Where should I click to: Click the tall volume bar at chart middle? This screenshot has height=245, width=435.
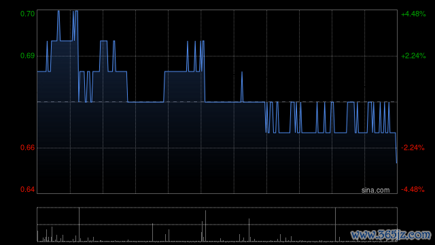(205, 226)
